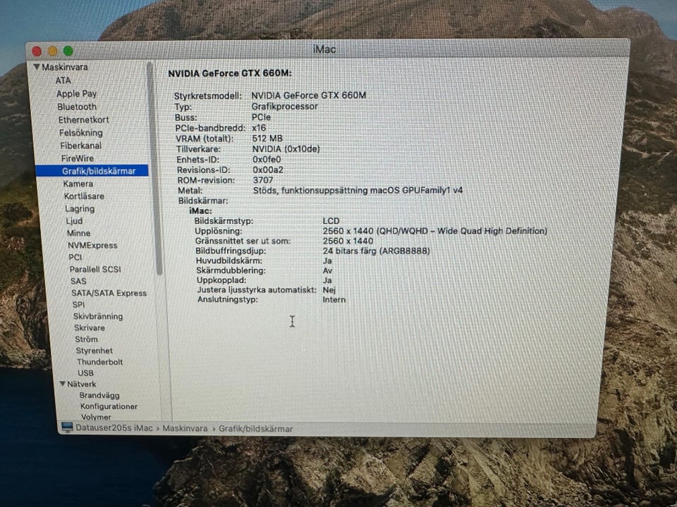The image size is (677, 507).
Task: Open the SAS entry
Action: [78, 281]
